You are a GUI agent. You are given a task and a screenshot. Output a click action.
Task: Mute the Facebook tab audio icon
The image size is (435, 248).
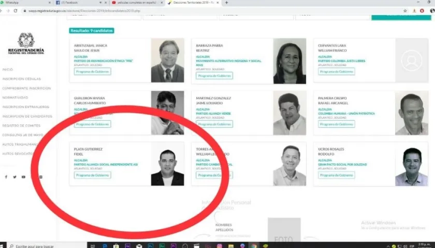coord(100,3)
